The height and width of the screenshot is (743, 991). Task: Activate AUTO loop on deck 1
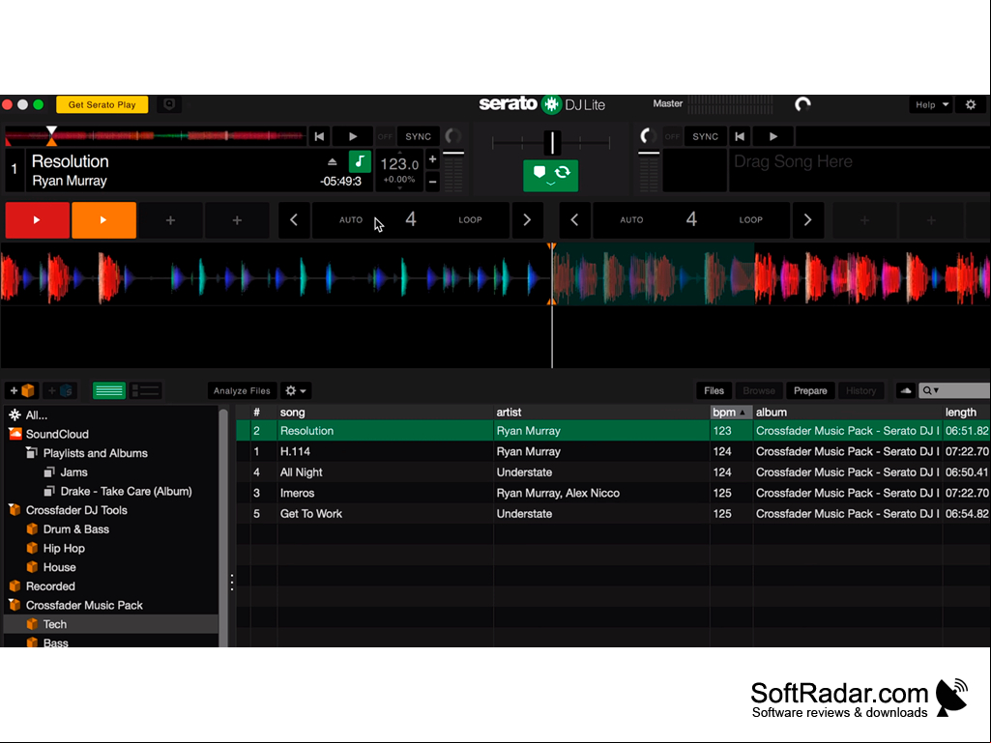pos(351,220)
